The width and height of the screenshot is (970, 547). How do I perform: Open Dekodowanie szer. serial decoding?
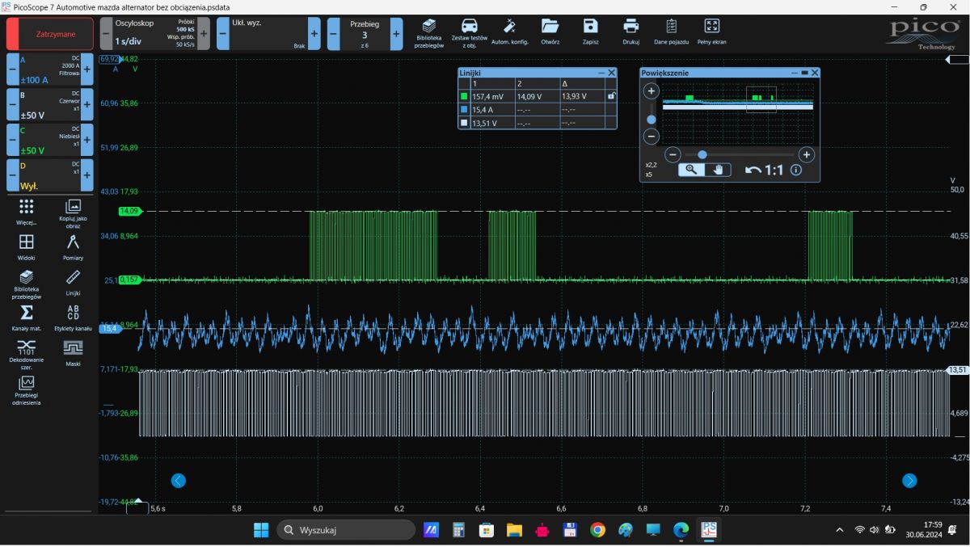click(x=26, y=351)
